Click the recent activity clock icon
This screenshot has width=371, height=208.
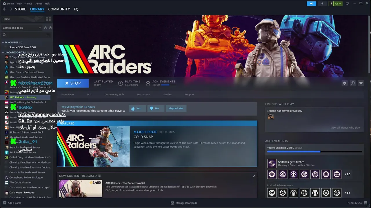(46, 28)
